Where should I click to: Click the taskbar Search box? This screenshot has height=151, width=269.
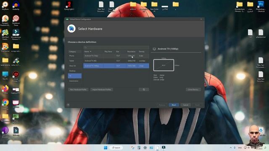click(116, 148)
